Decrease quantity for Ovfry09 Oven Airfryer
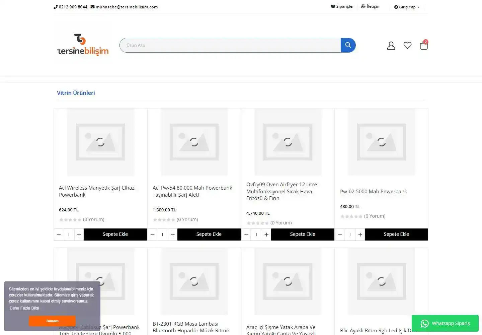This screenshot has width=482, height=335. (x=246, y=234)
